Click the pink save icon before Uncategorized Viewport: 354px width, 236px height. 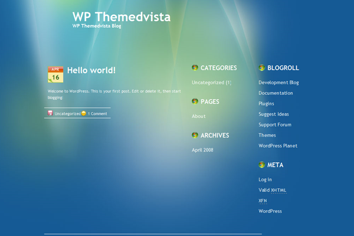click(x=50, y=113)
